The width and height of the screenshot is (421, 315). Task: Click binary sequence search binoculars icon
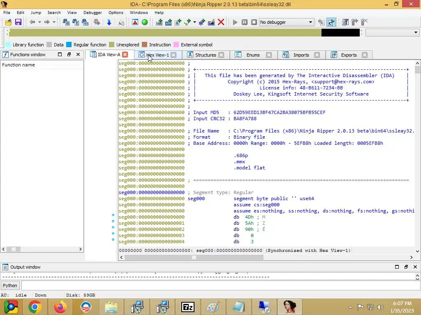pyautogui.click(x=85, y=22)
